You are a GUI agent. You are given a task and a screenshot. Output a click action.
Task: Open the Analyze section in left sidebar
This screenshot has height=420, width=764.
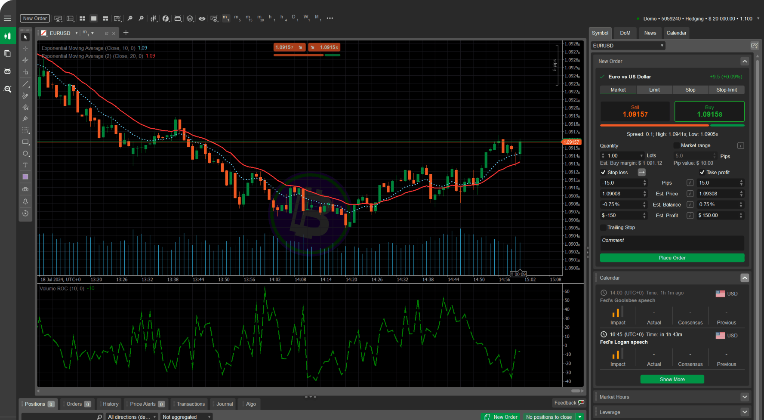[8, 89]
